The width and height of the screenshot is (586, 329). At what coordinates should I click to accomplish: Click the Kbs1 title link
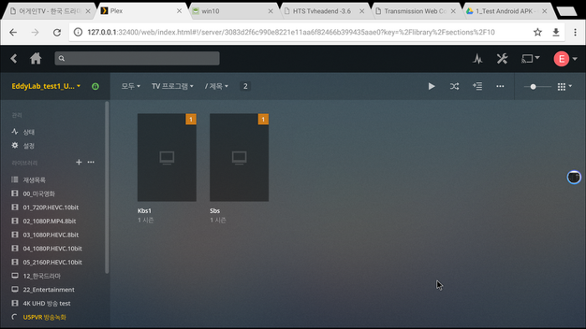pyautogui.click(x=145, y=211)
